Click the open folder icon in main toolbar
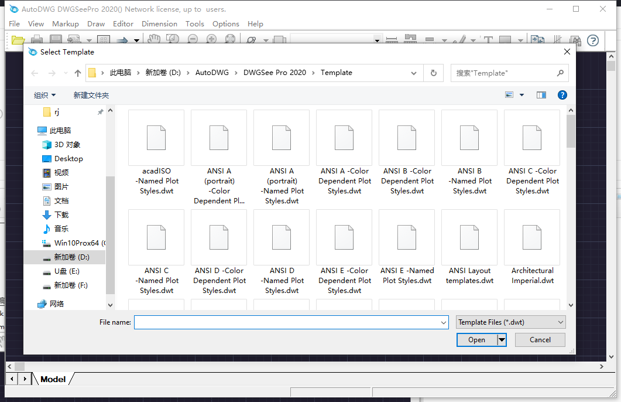621x402 pixels. pyautogui.click(x=18, y=40)
